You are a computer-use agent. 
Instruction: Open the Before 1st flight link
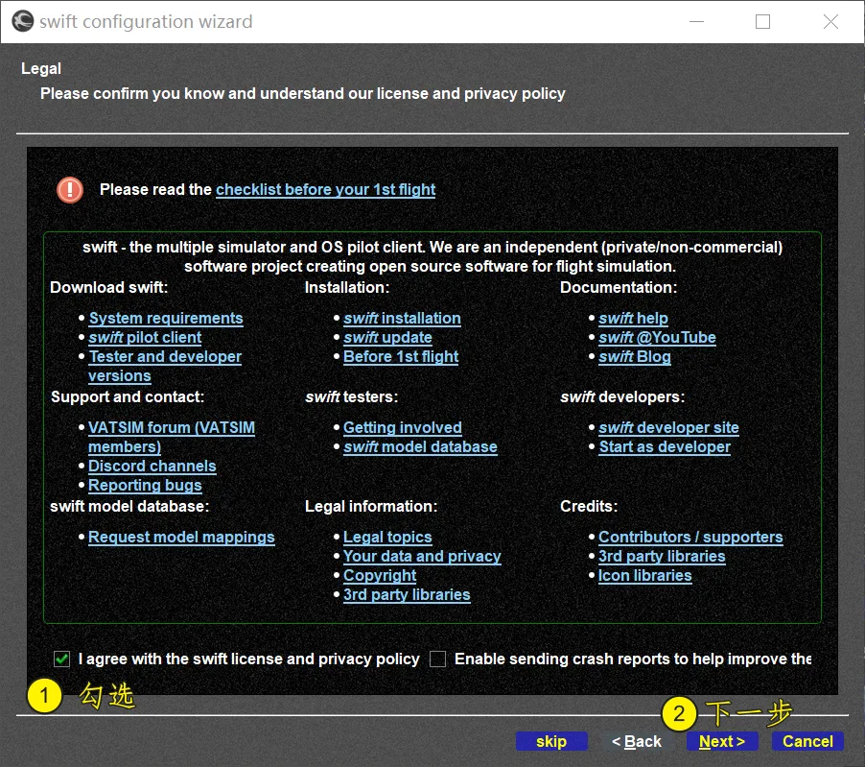401,357
